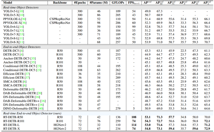214x132 pixels.
Task: Open reference 14 after YOLOv6-L
Action: pyautogui.click(x=21, y=27)
